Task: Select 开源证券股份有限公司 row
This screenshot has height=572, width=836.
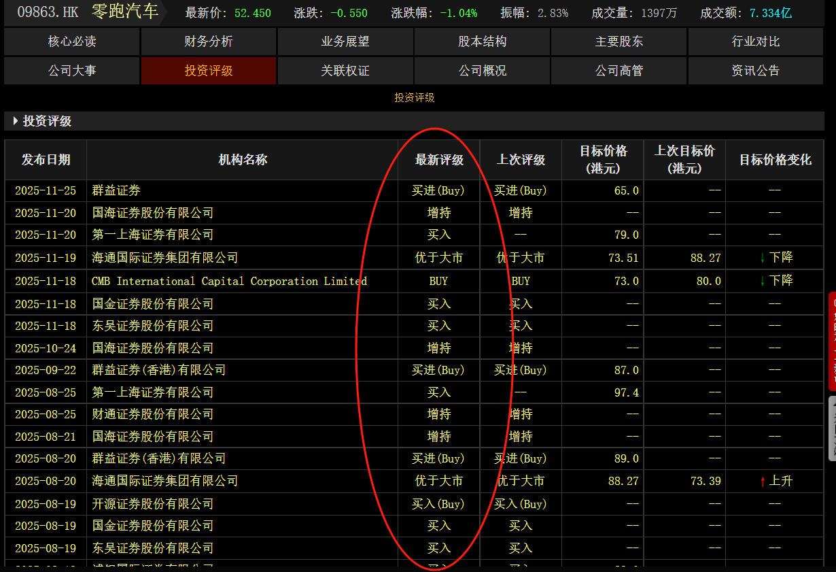Action: [415, 504]
